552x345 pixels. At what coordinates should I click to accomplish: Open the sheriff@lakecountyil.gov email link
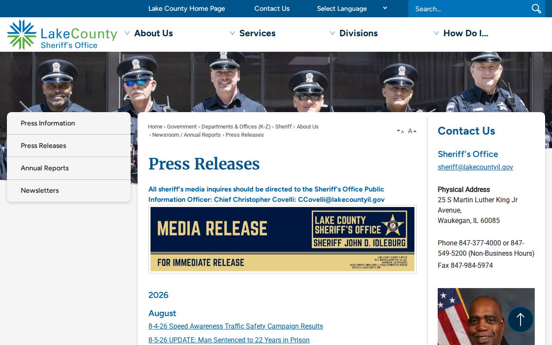point(475,167)
